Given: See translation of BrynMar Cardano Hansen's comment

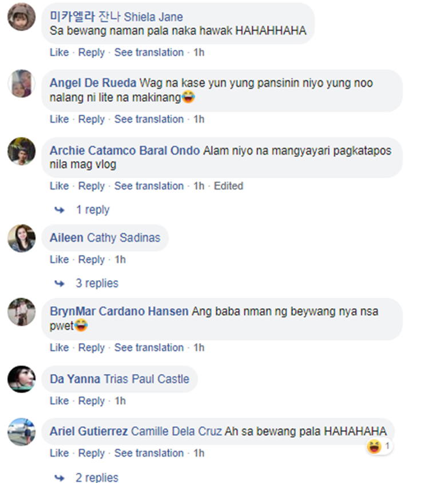Looking at the screenshot, I should (149, 347).
